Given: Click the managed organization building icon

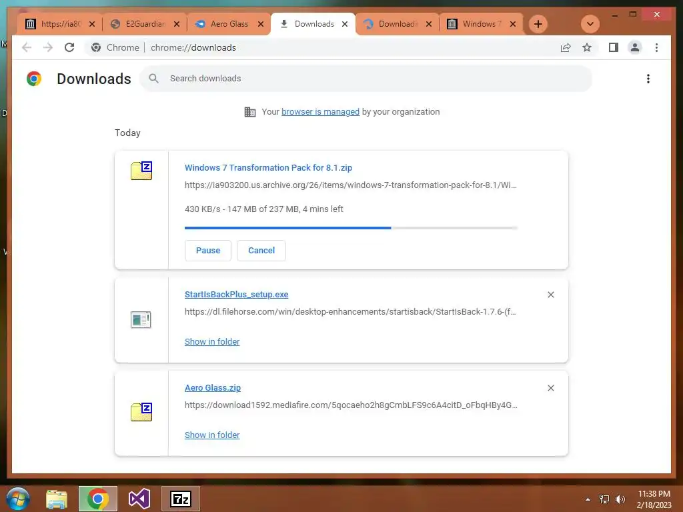Looking at the screenshot, I should [x=250, y=112].
